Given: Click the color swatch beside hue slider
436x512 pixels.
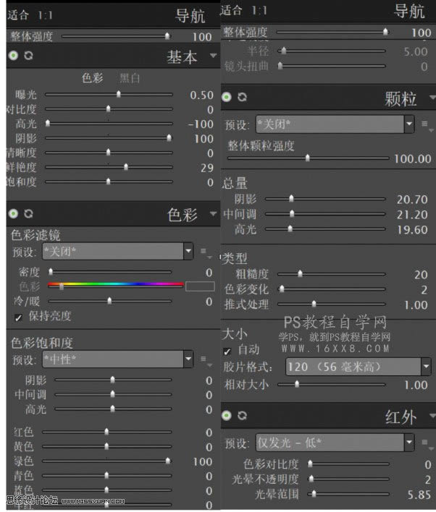Looking at the screenshot, I should [x=200, y=286].
